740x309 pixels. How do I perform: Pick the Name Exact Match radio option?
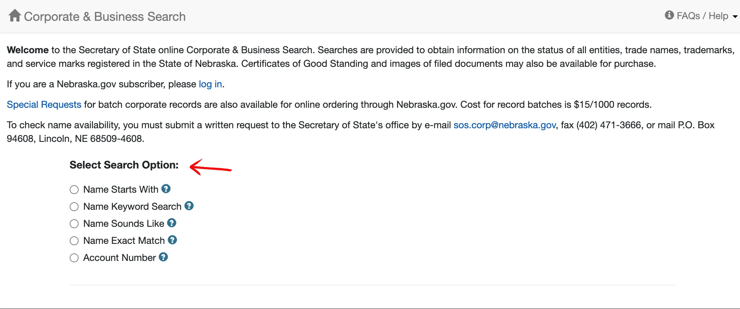point(74,241)
